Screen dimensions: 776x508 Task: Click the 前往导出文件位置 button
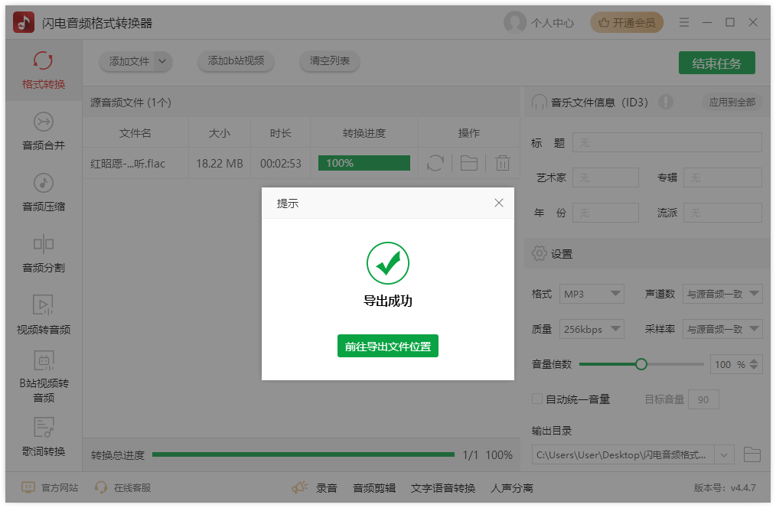point(388,346)
